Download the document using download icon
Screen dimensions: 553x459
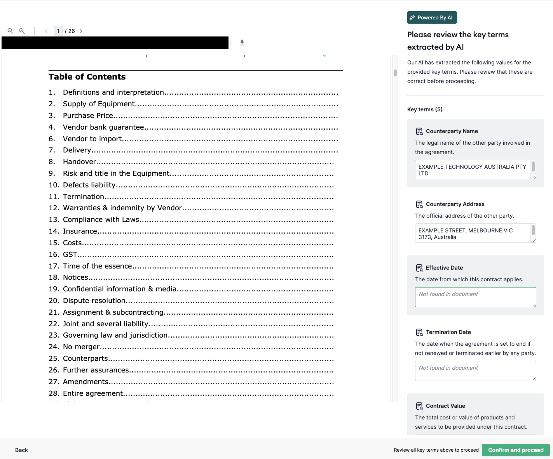tap(242, 43)
